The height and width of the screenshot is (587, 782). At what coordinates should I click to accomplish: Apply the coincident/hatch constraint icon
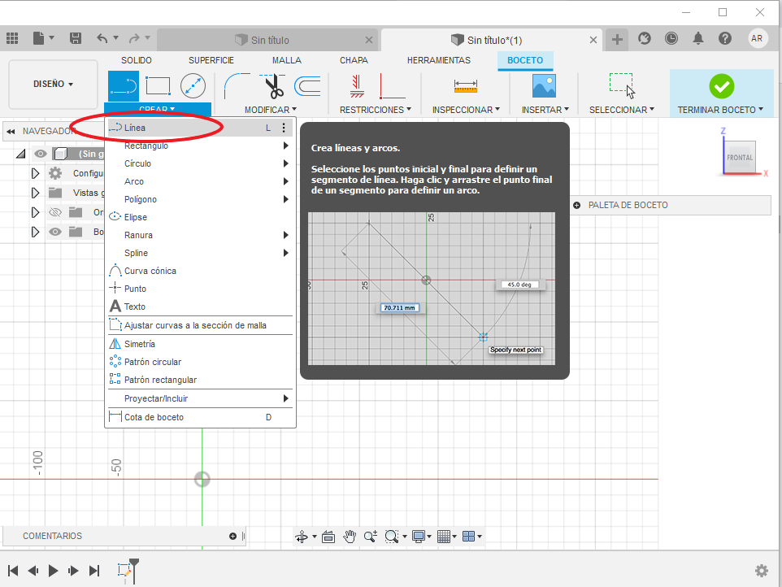click(357, 86)
